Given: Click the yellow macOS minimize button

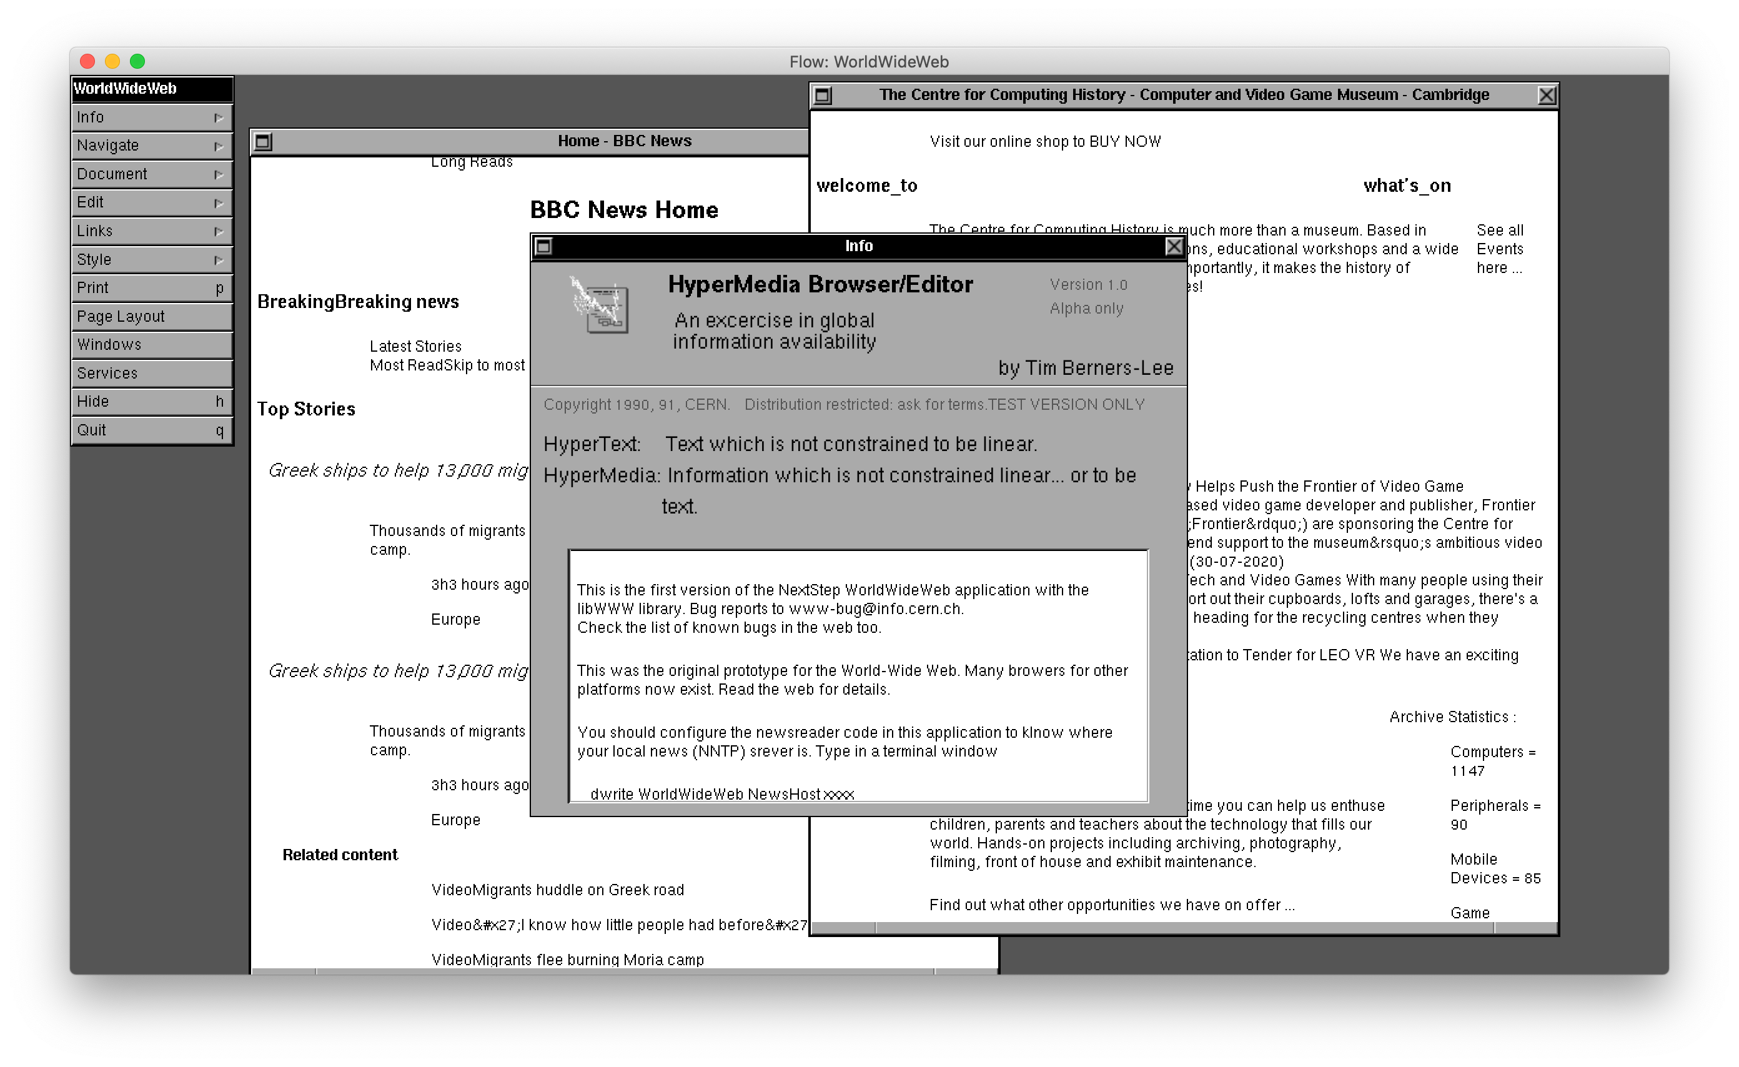Looking at the screenshot, I should point(112,61).
